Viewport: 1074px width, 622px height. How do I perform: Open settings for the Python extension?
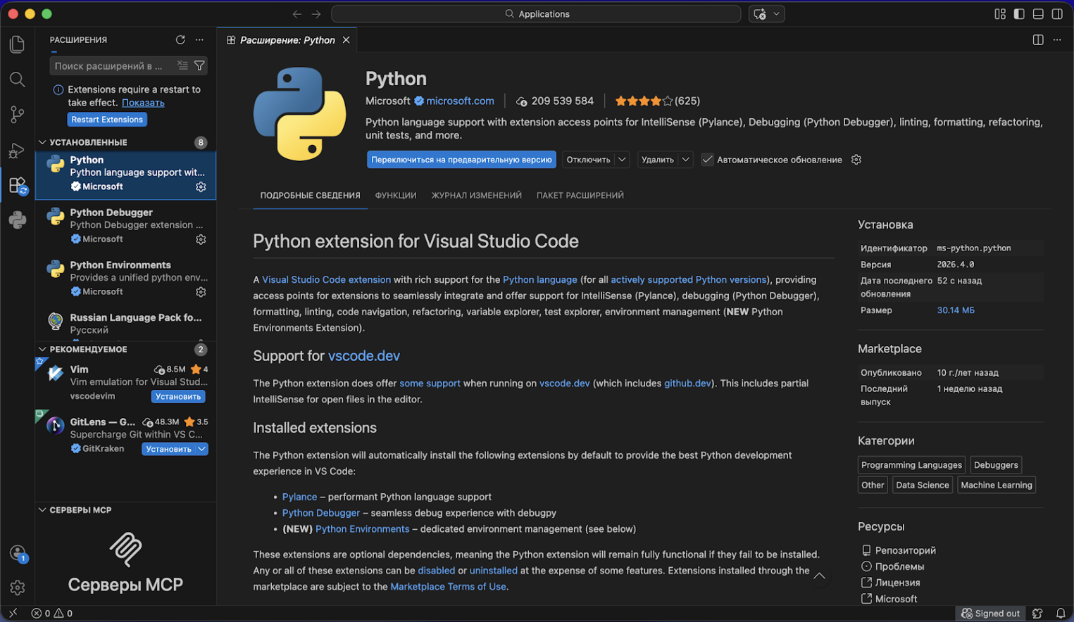coord(856,160)
